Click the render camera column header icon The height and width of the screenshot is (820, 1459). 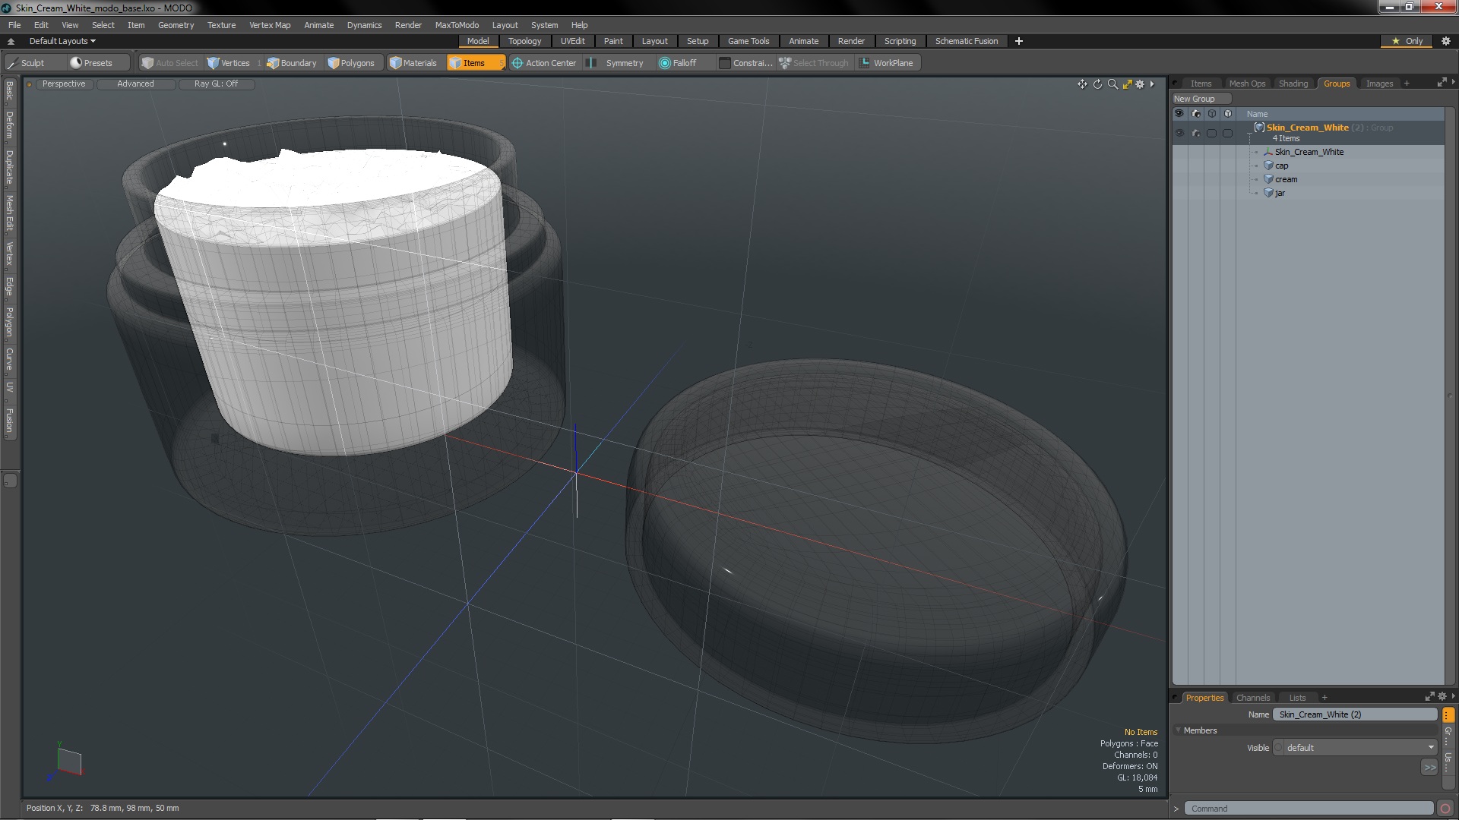(x=1195, y=114)
